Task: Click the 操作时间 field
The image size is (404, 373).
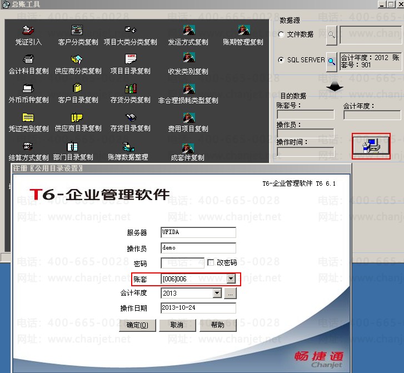Action: click(x=306, y=152)
